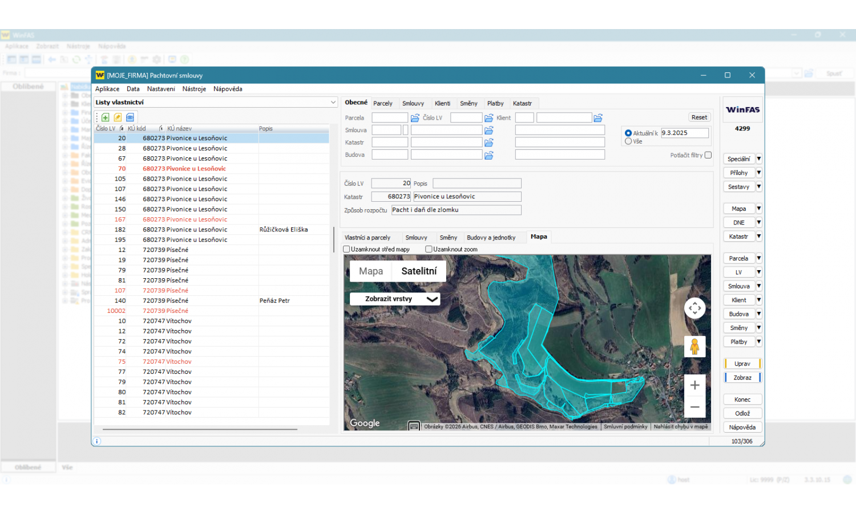Open folder lookup next to Klient field
This screenshot has height=513, width=856.
tap(598, 118)
